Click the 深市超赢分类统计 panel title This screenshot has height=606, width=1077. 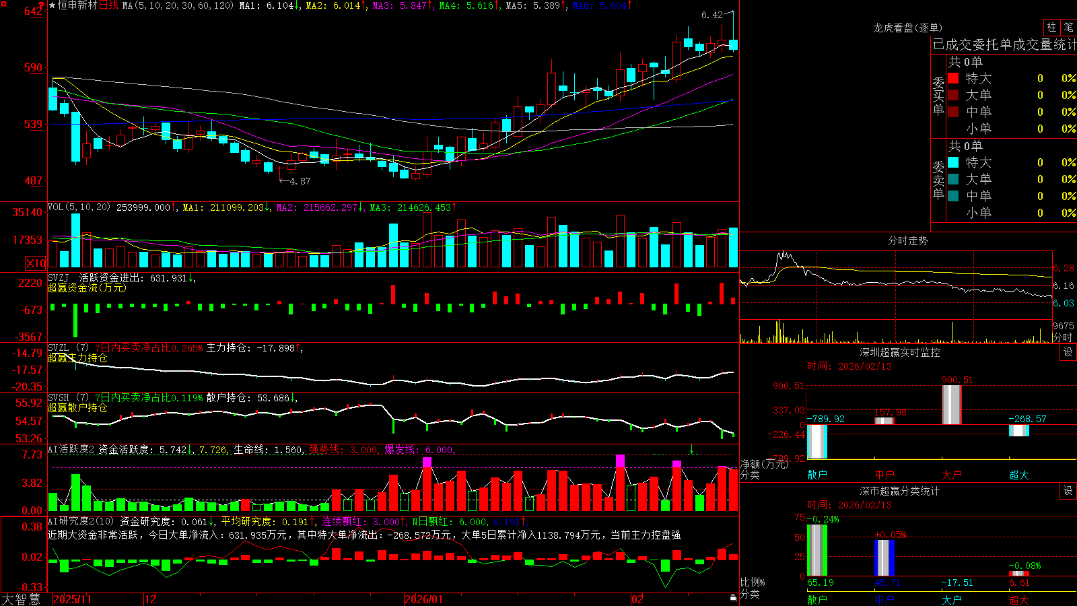click(x=900, y=491)
